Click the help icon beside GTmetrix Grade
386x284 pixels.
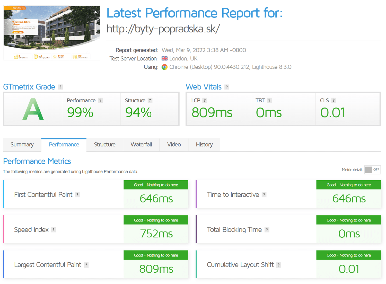click(x=60, y=87)
